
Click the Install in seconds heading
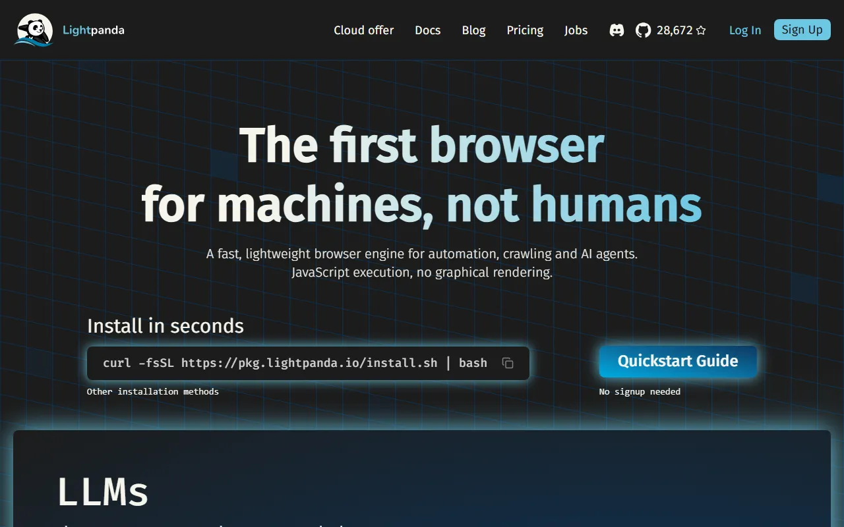pyautogui.click(x=166, y=326)
